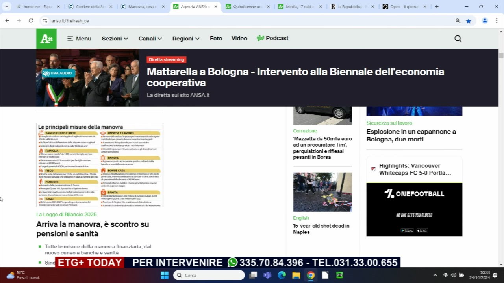Open the Video section

coord(239,39)
